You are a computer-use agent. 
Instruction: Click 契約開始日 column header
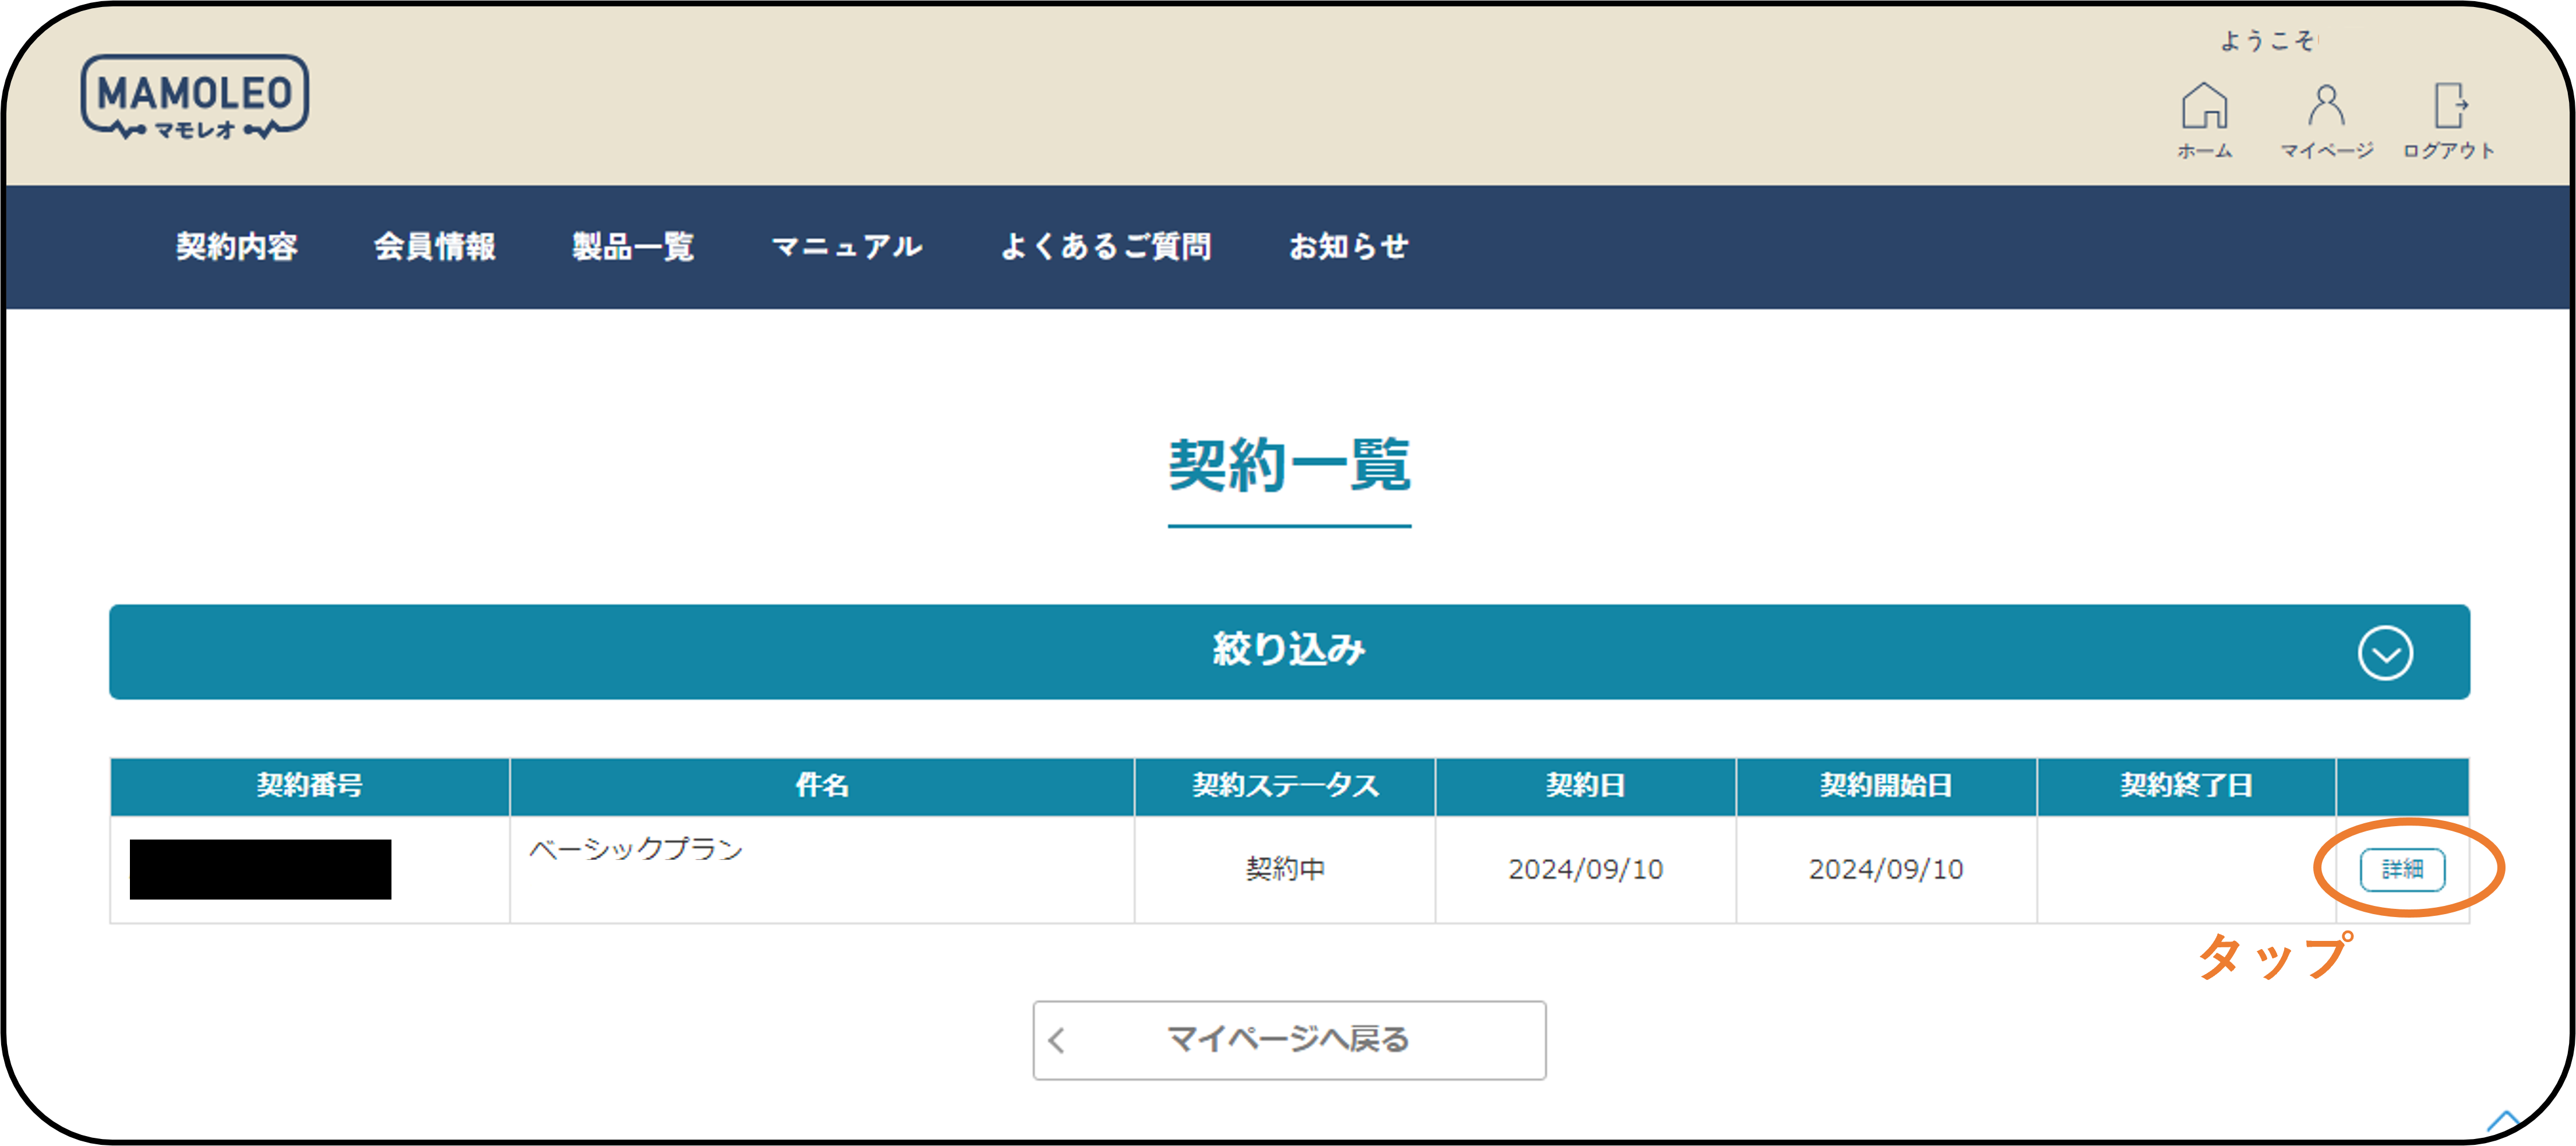pos(1886,786)
